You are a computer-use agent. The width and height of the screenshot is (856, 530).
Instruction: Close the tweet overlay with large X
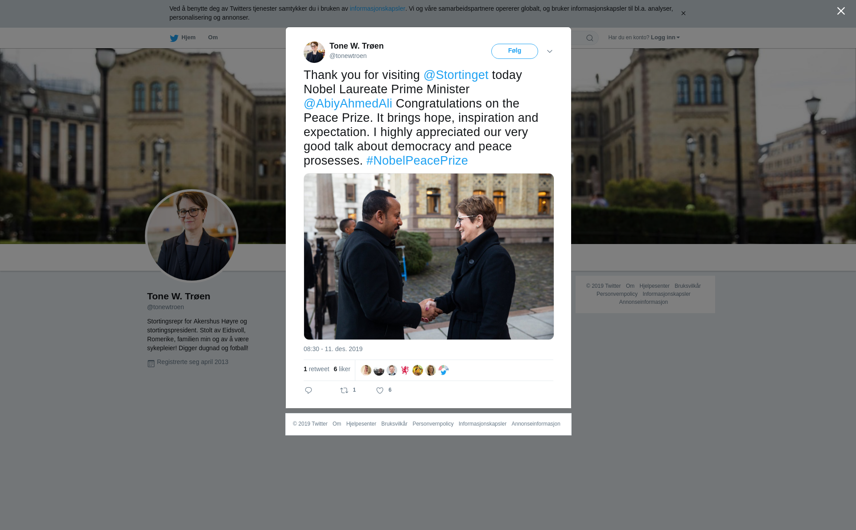pos(841,11)
